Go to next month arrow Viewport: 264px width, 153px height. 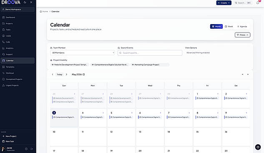pos(66,74)
